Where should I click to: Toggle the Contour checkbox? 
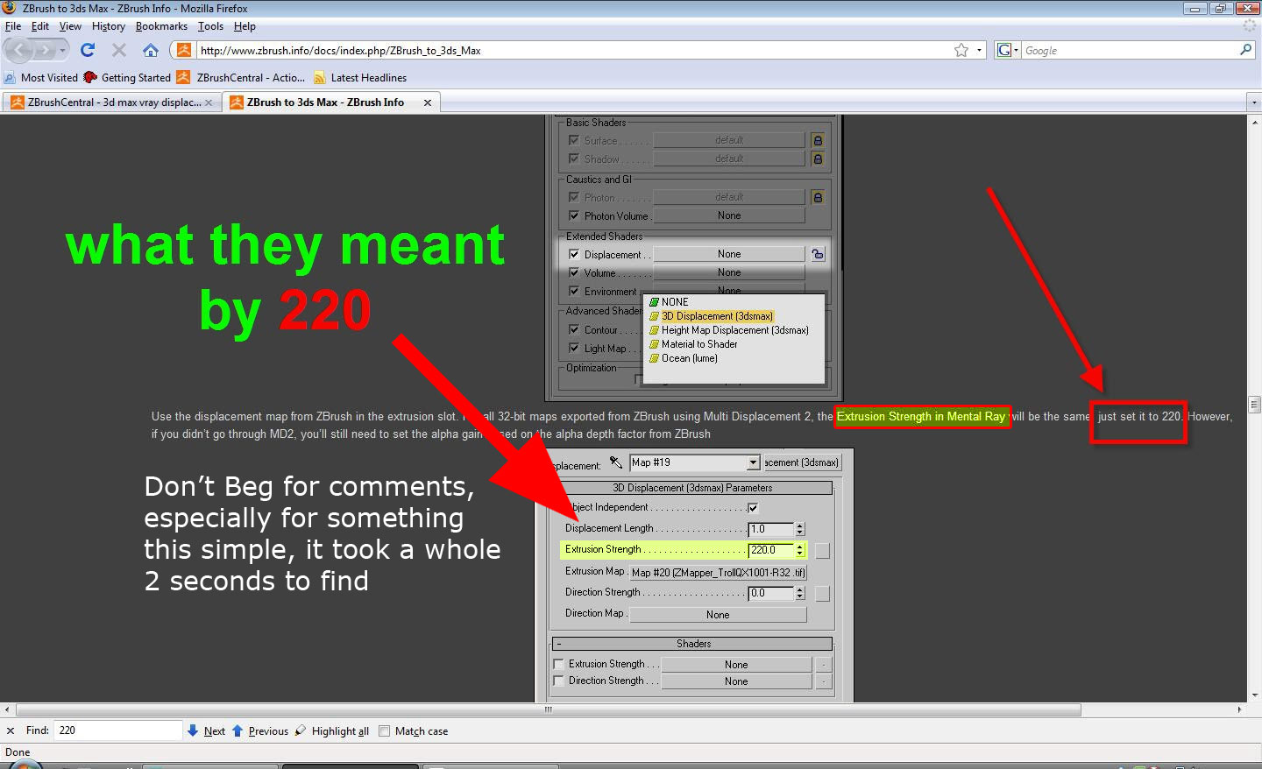574,329
